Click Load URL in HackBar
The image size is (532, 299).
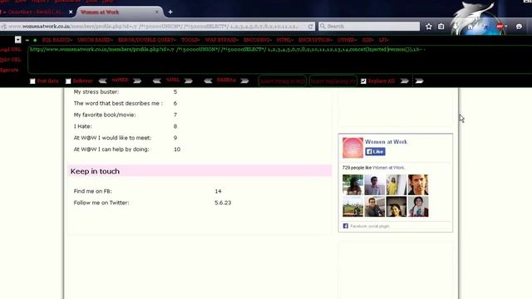(10, 50)
